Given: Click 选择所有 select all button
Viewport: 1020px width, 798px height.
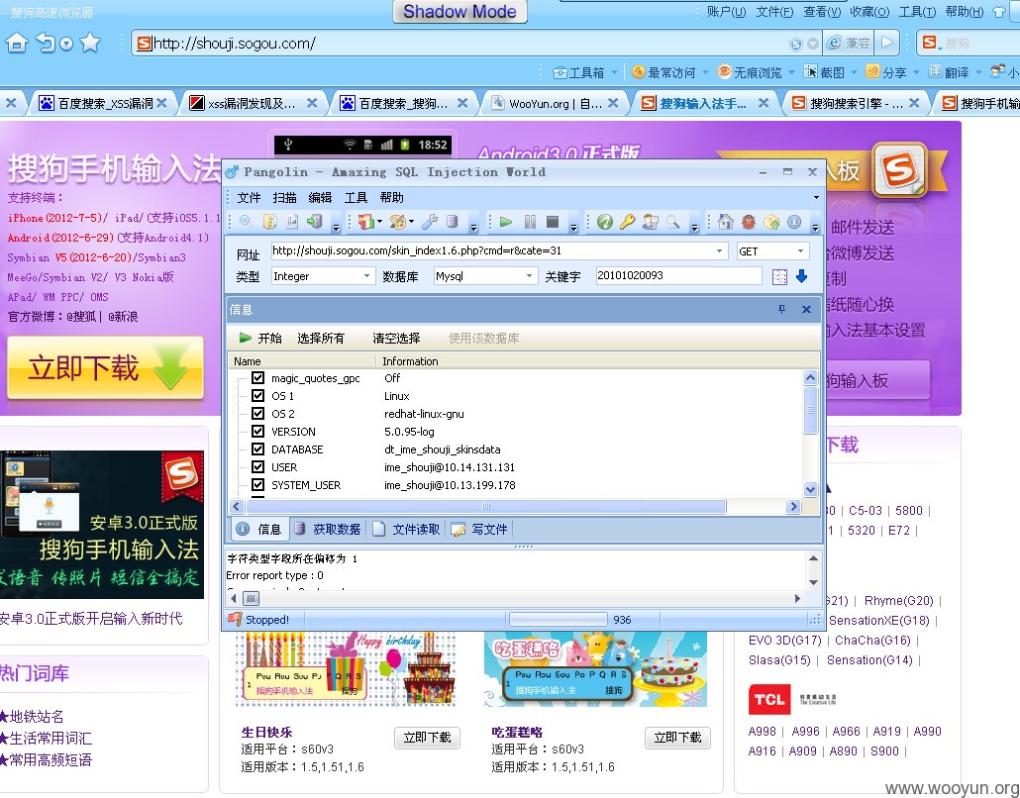Looking at the screenshot, I should click(x=321, y=339).
